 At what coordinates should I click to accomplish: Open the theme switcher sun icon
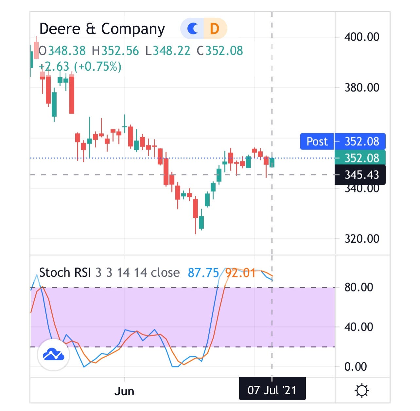tap(362, 390)
